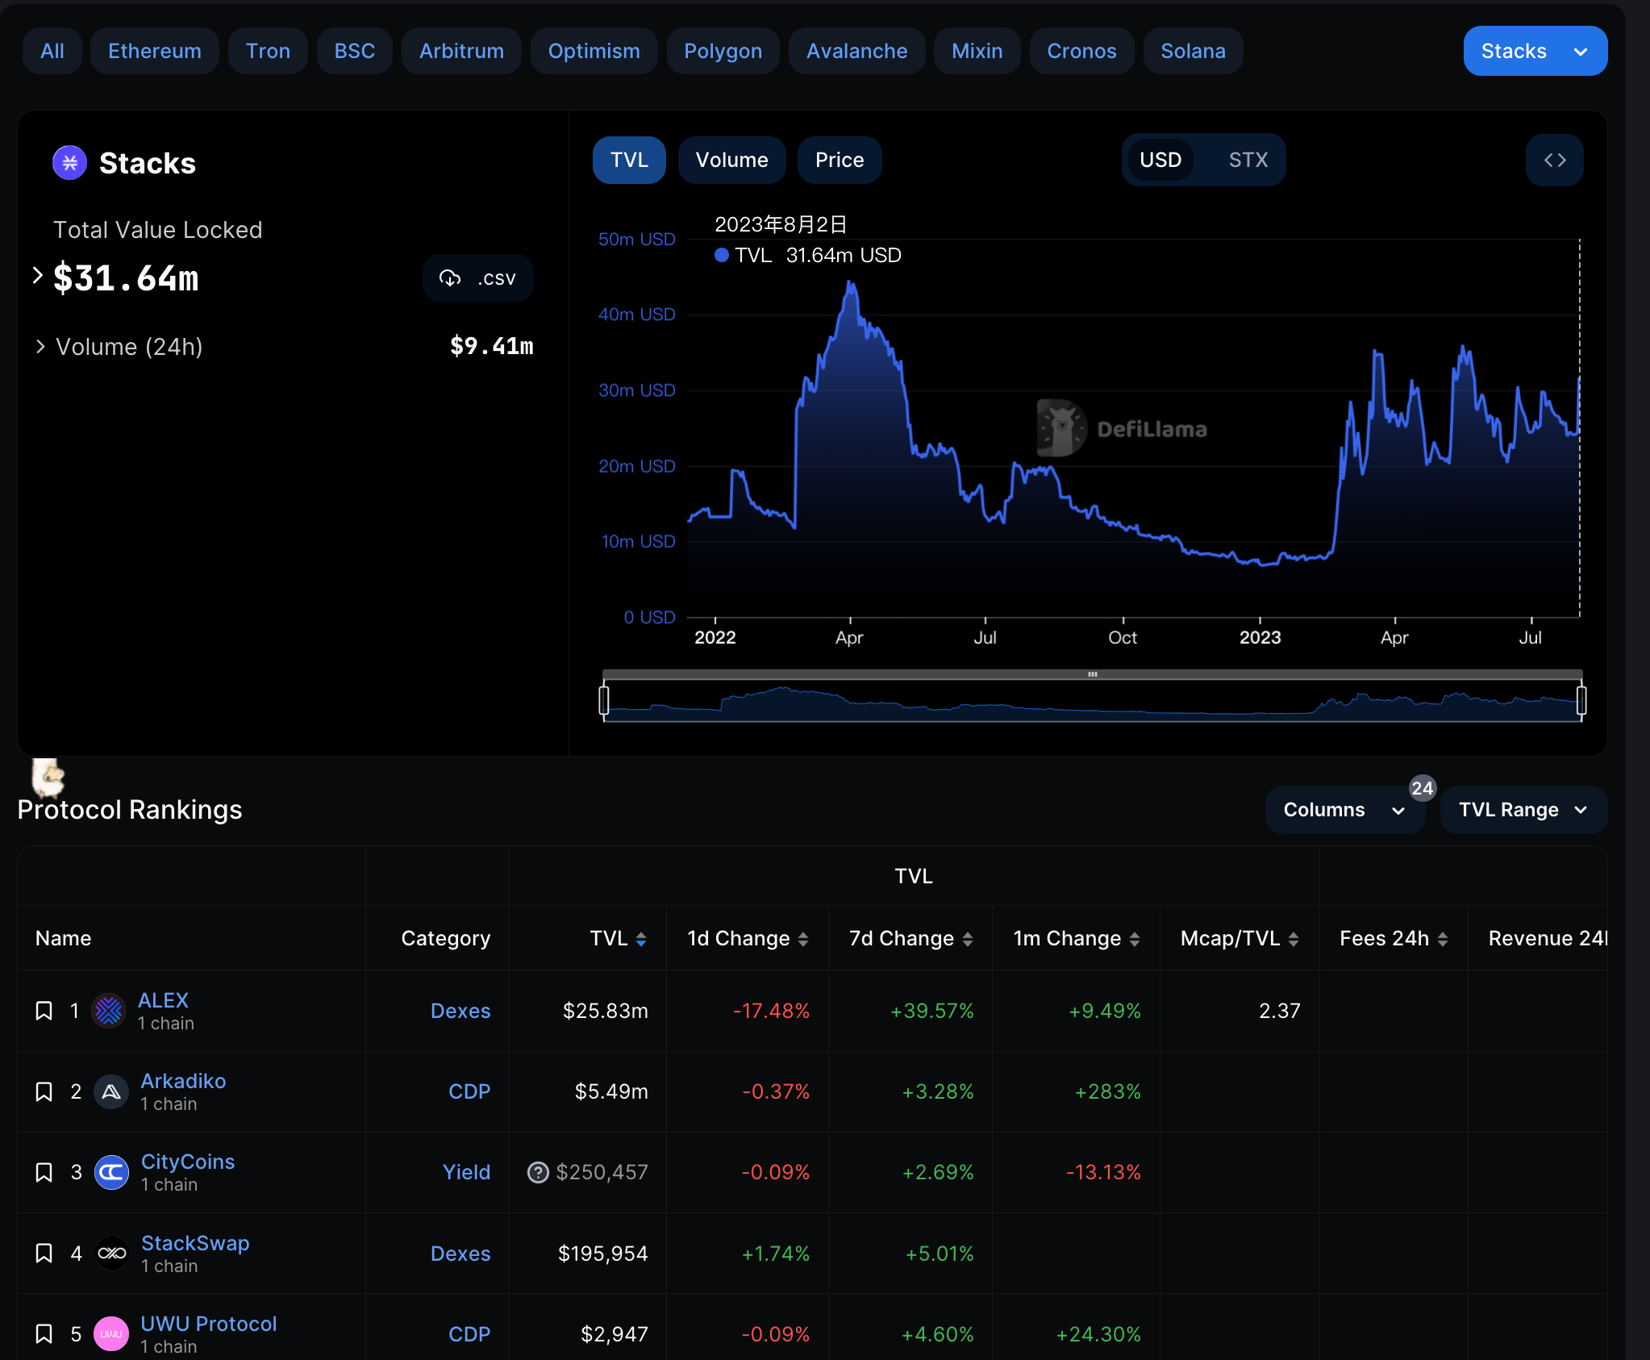This screenshot has width=1650, height=1360.
Task: Select the Ethereum chain tab
Action: click(x=155, y=51)
